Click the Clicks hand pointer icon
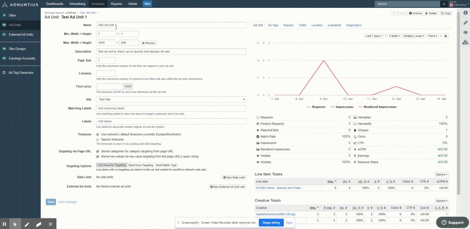The width and height of the screenshot is (470, 229). pos(355,137)
